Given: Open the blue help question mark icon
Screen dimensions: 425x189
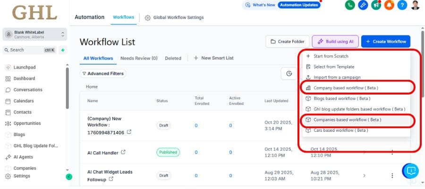Looking at the screenshot, I should [401, 5].
